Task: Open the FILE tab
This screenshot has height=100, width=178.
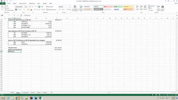Action: pyautogui.click(x=3, y=4)
